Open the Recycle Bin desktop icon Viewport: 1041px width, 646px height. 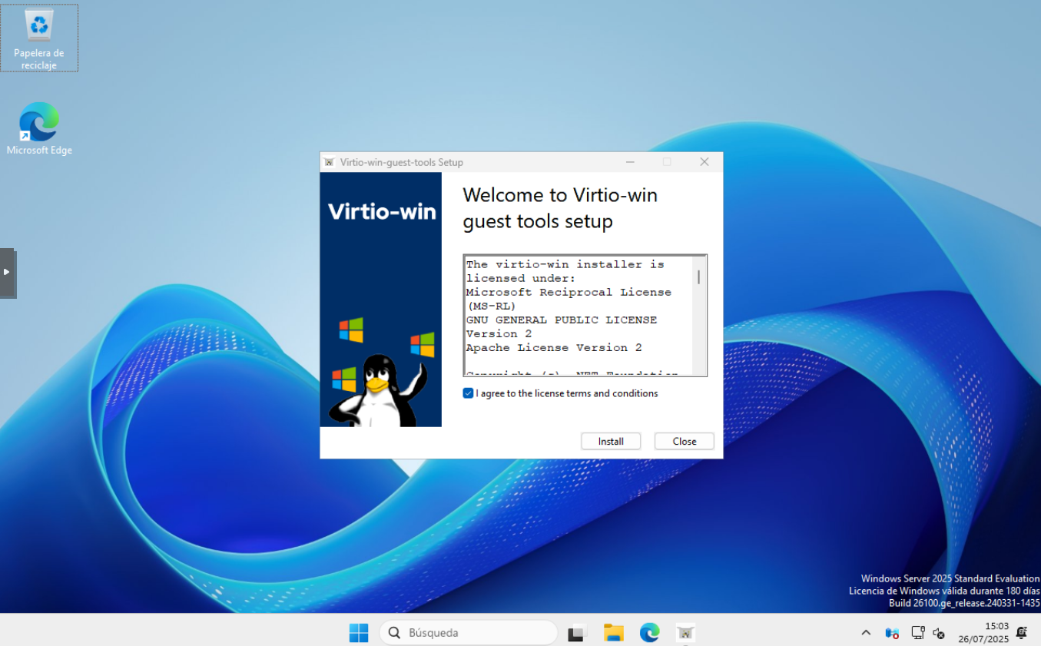(x=39, y=37)
